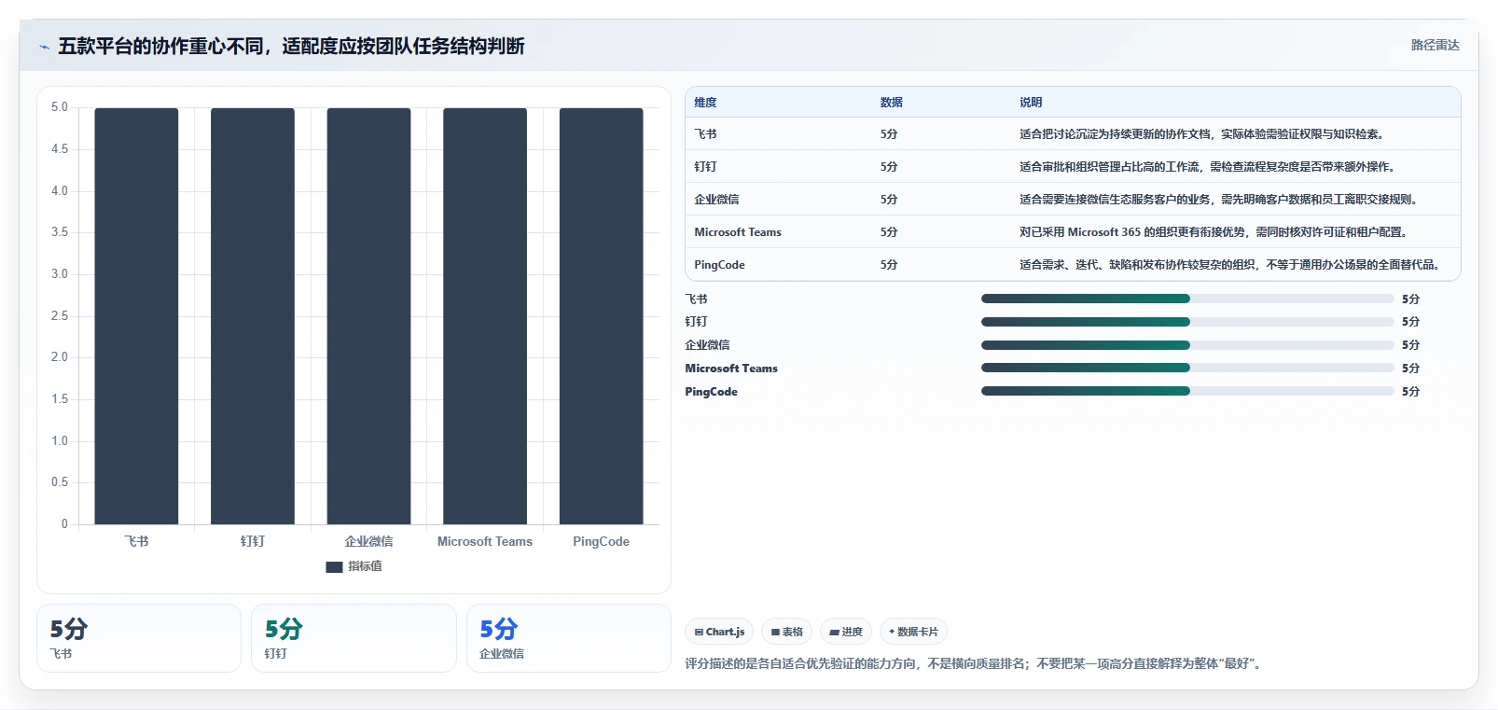Click the 企业微信 bar in the chart

pos(368,316)
